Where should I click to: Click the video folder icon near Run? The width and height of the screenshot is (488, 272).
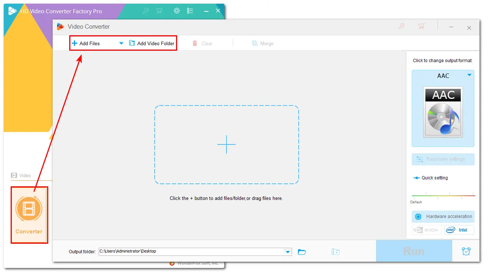click(335, 252)
